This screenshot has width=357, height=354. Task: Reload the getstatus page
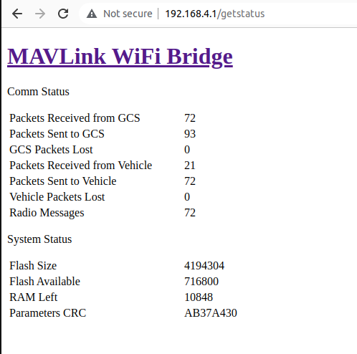pyautogui.click(x=63, y=14)
